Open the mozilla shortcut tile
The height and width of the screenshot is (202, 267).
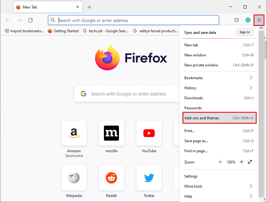pyautogui.click(x=111, y=133)
